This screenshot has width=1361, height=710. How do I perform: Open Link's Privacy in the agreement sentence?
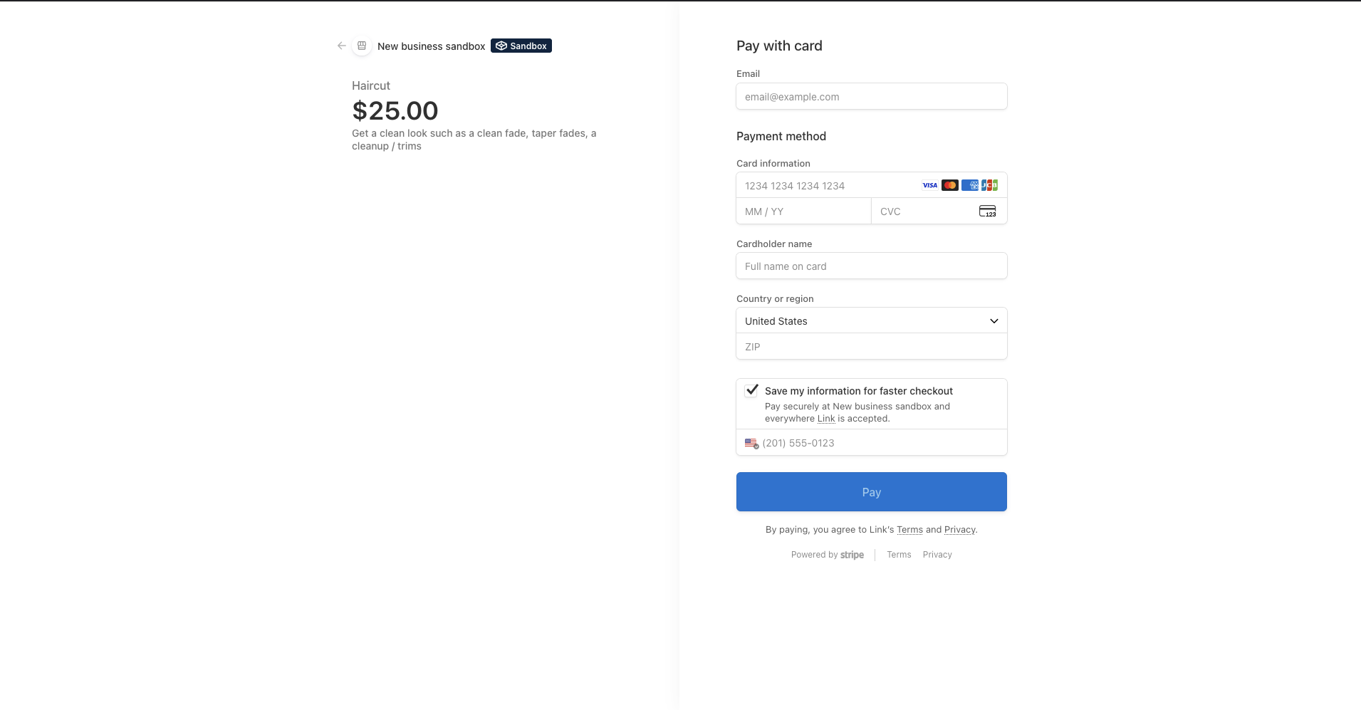[x=959, y=530]
